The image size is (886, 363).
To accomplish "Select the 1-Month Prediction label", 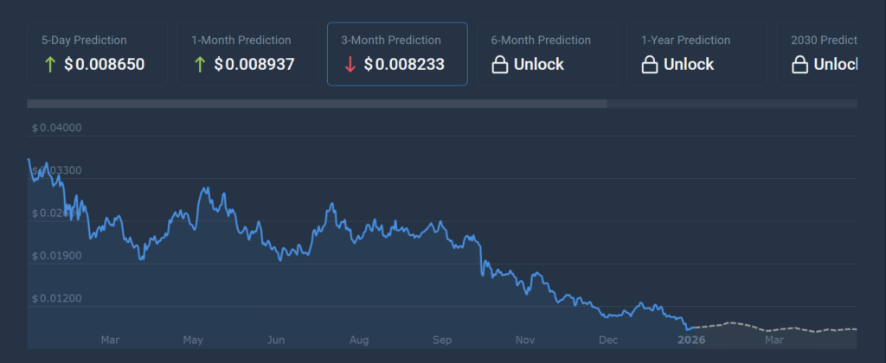I will click(x=241, y=40).
